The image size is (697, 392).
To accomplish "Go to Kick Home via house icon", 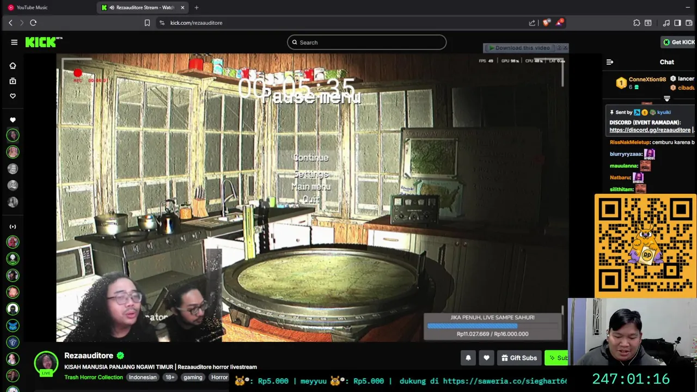I will pos(13,65).
